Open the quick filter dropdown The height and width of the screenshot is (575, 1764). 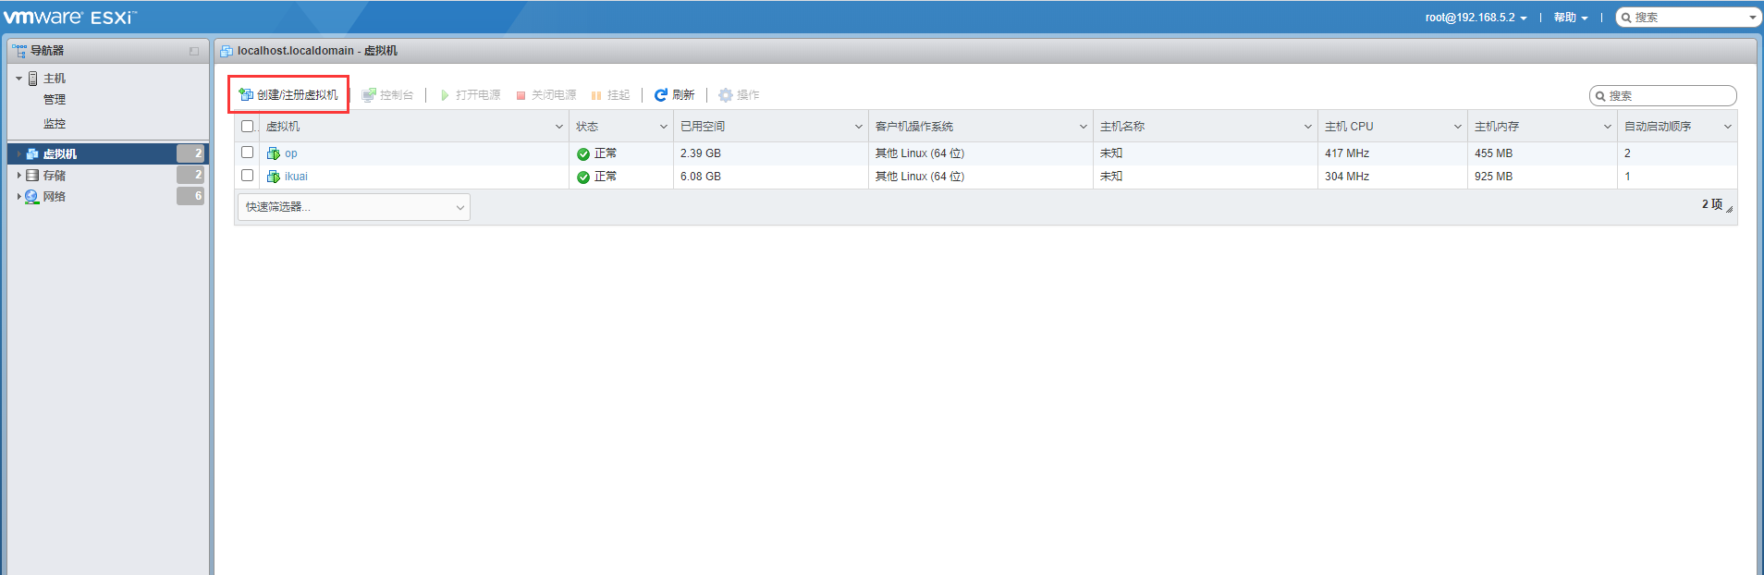353,207
